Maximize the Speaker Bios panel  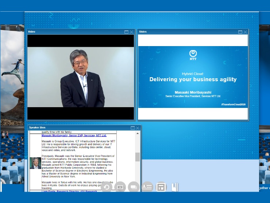coord(133,128)
